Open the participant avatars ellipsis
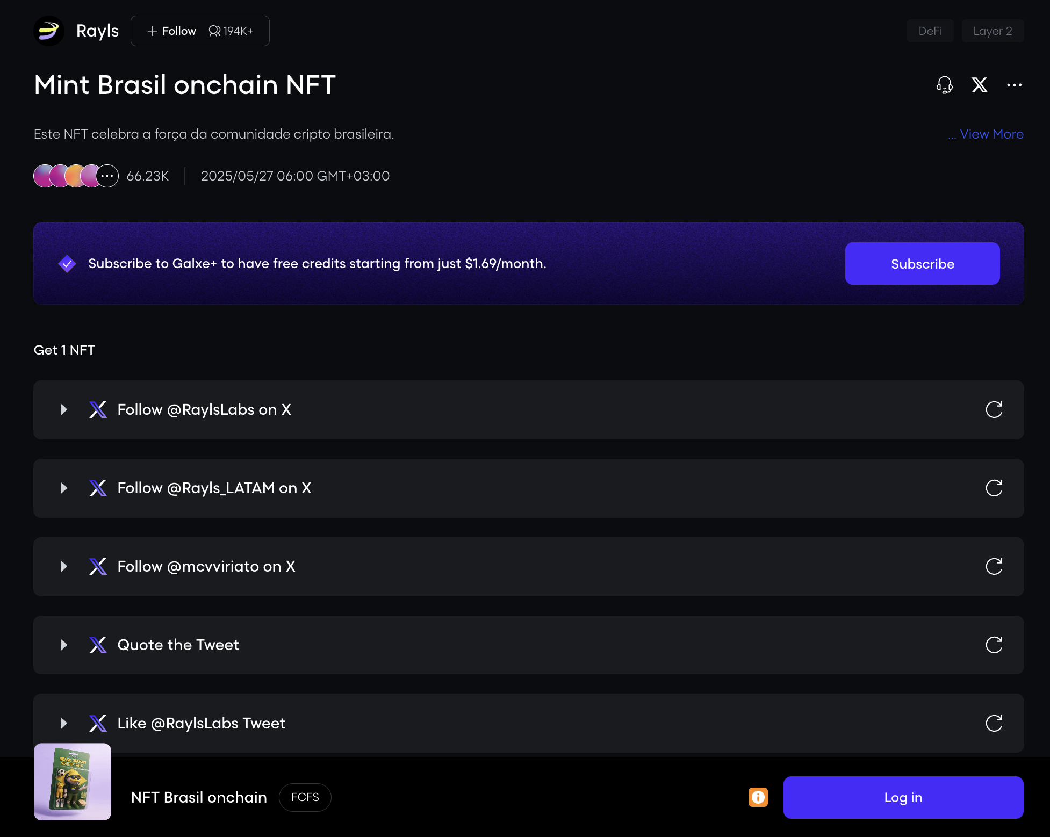 click(x=107, y=176)
